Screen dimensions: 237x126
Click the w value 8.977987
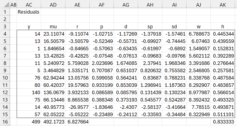tap(199, 92)
